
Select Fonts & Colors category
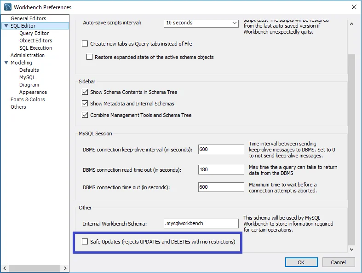(x=28, y=99)
